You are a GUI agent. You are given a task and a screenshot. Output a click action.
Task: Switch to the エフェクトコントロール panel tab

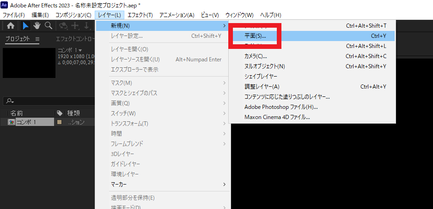(75, 39)
